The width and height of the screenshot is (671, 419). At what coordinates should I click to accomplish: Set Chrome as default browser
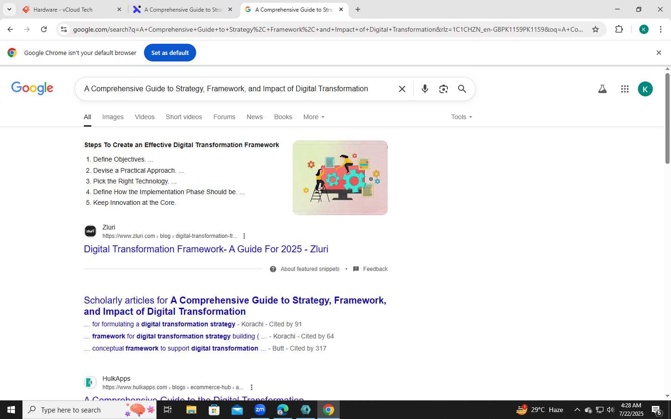(x=170, y=53)
